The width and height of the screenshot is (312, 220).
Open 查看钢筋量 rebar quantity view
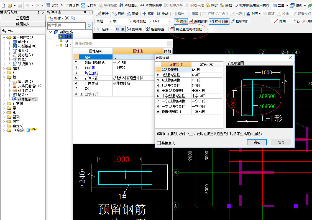(151, 5)
